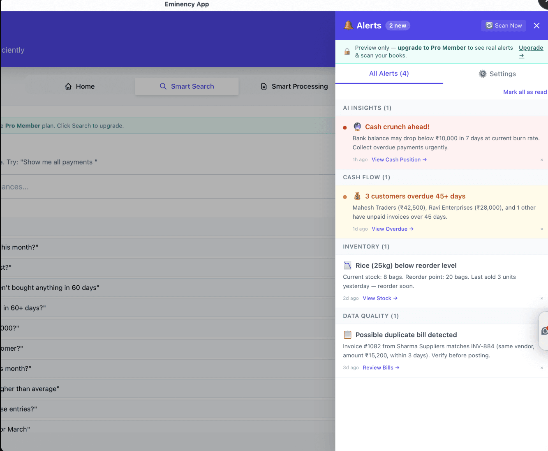Viewport: 548px width, 451px height.
Task: Click the floating widget icon at right edge
Action: [544, 331]
